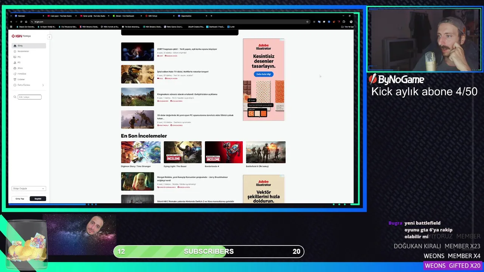The image size is (484, 272).
Task: Click the browser forward arrow
Action: [16, 22]
